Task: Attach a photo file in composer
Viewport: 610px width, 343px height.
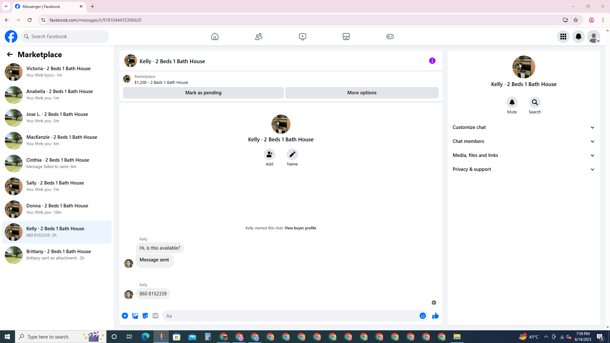Action: 135,316
